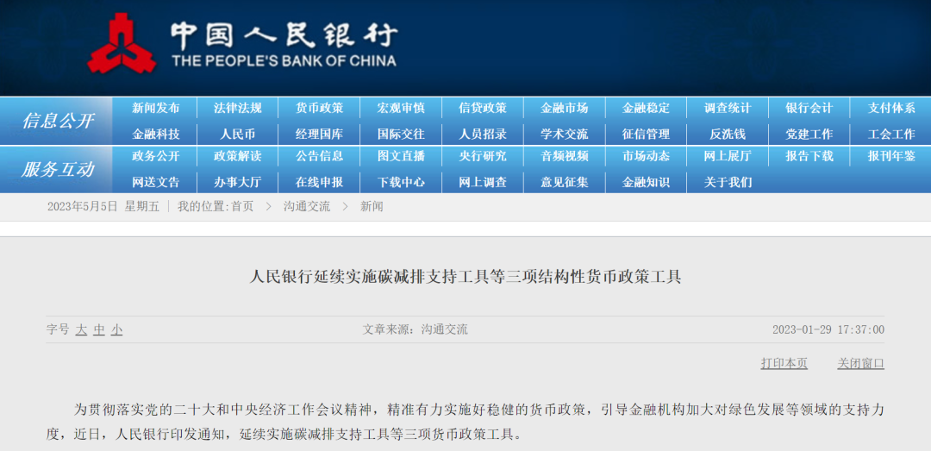Open 意见征集 page
The height and width of the screenshot is (451, 931).
point(564,183)
